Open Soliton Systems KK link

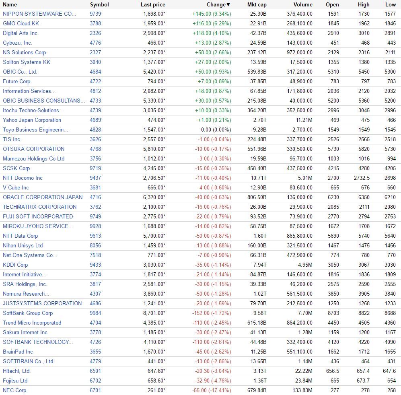click(27, 62)
